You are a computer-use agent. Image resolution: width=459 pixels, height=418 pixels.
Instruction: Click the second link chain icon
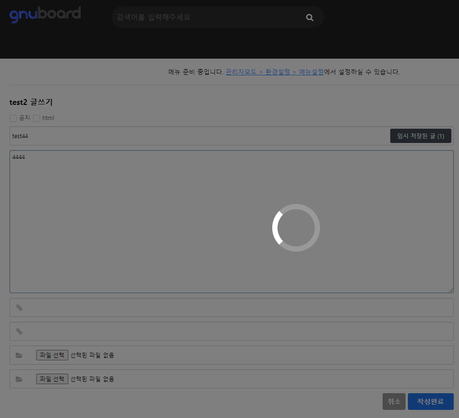pos(20,332)
